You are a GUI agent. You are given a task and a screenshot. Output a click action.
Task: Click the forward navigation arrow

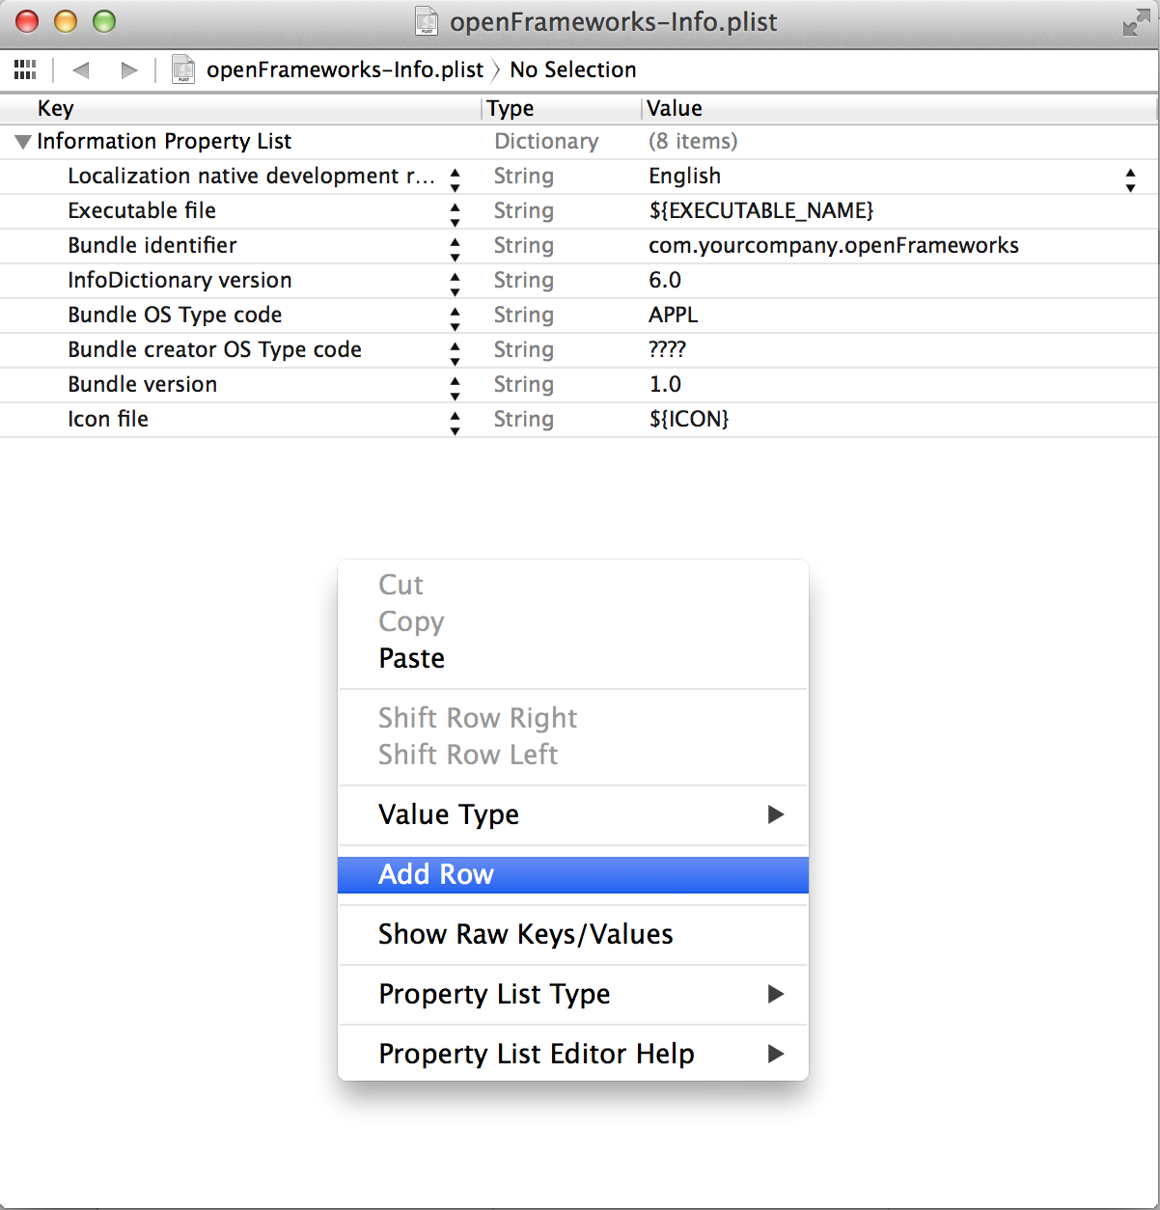129,69
